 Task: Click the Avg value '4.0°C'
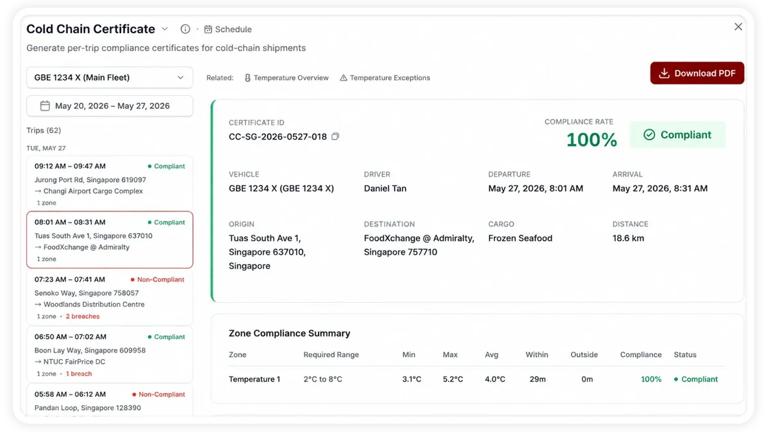[x=495, y=379]
